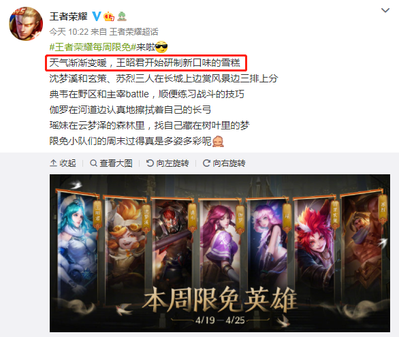Rotate the image right with 向右旋转
The width and height of the screenshot is (399, 337).
[x=224, y=163]
